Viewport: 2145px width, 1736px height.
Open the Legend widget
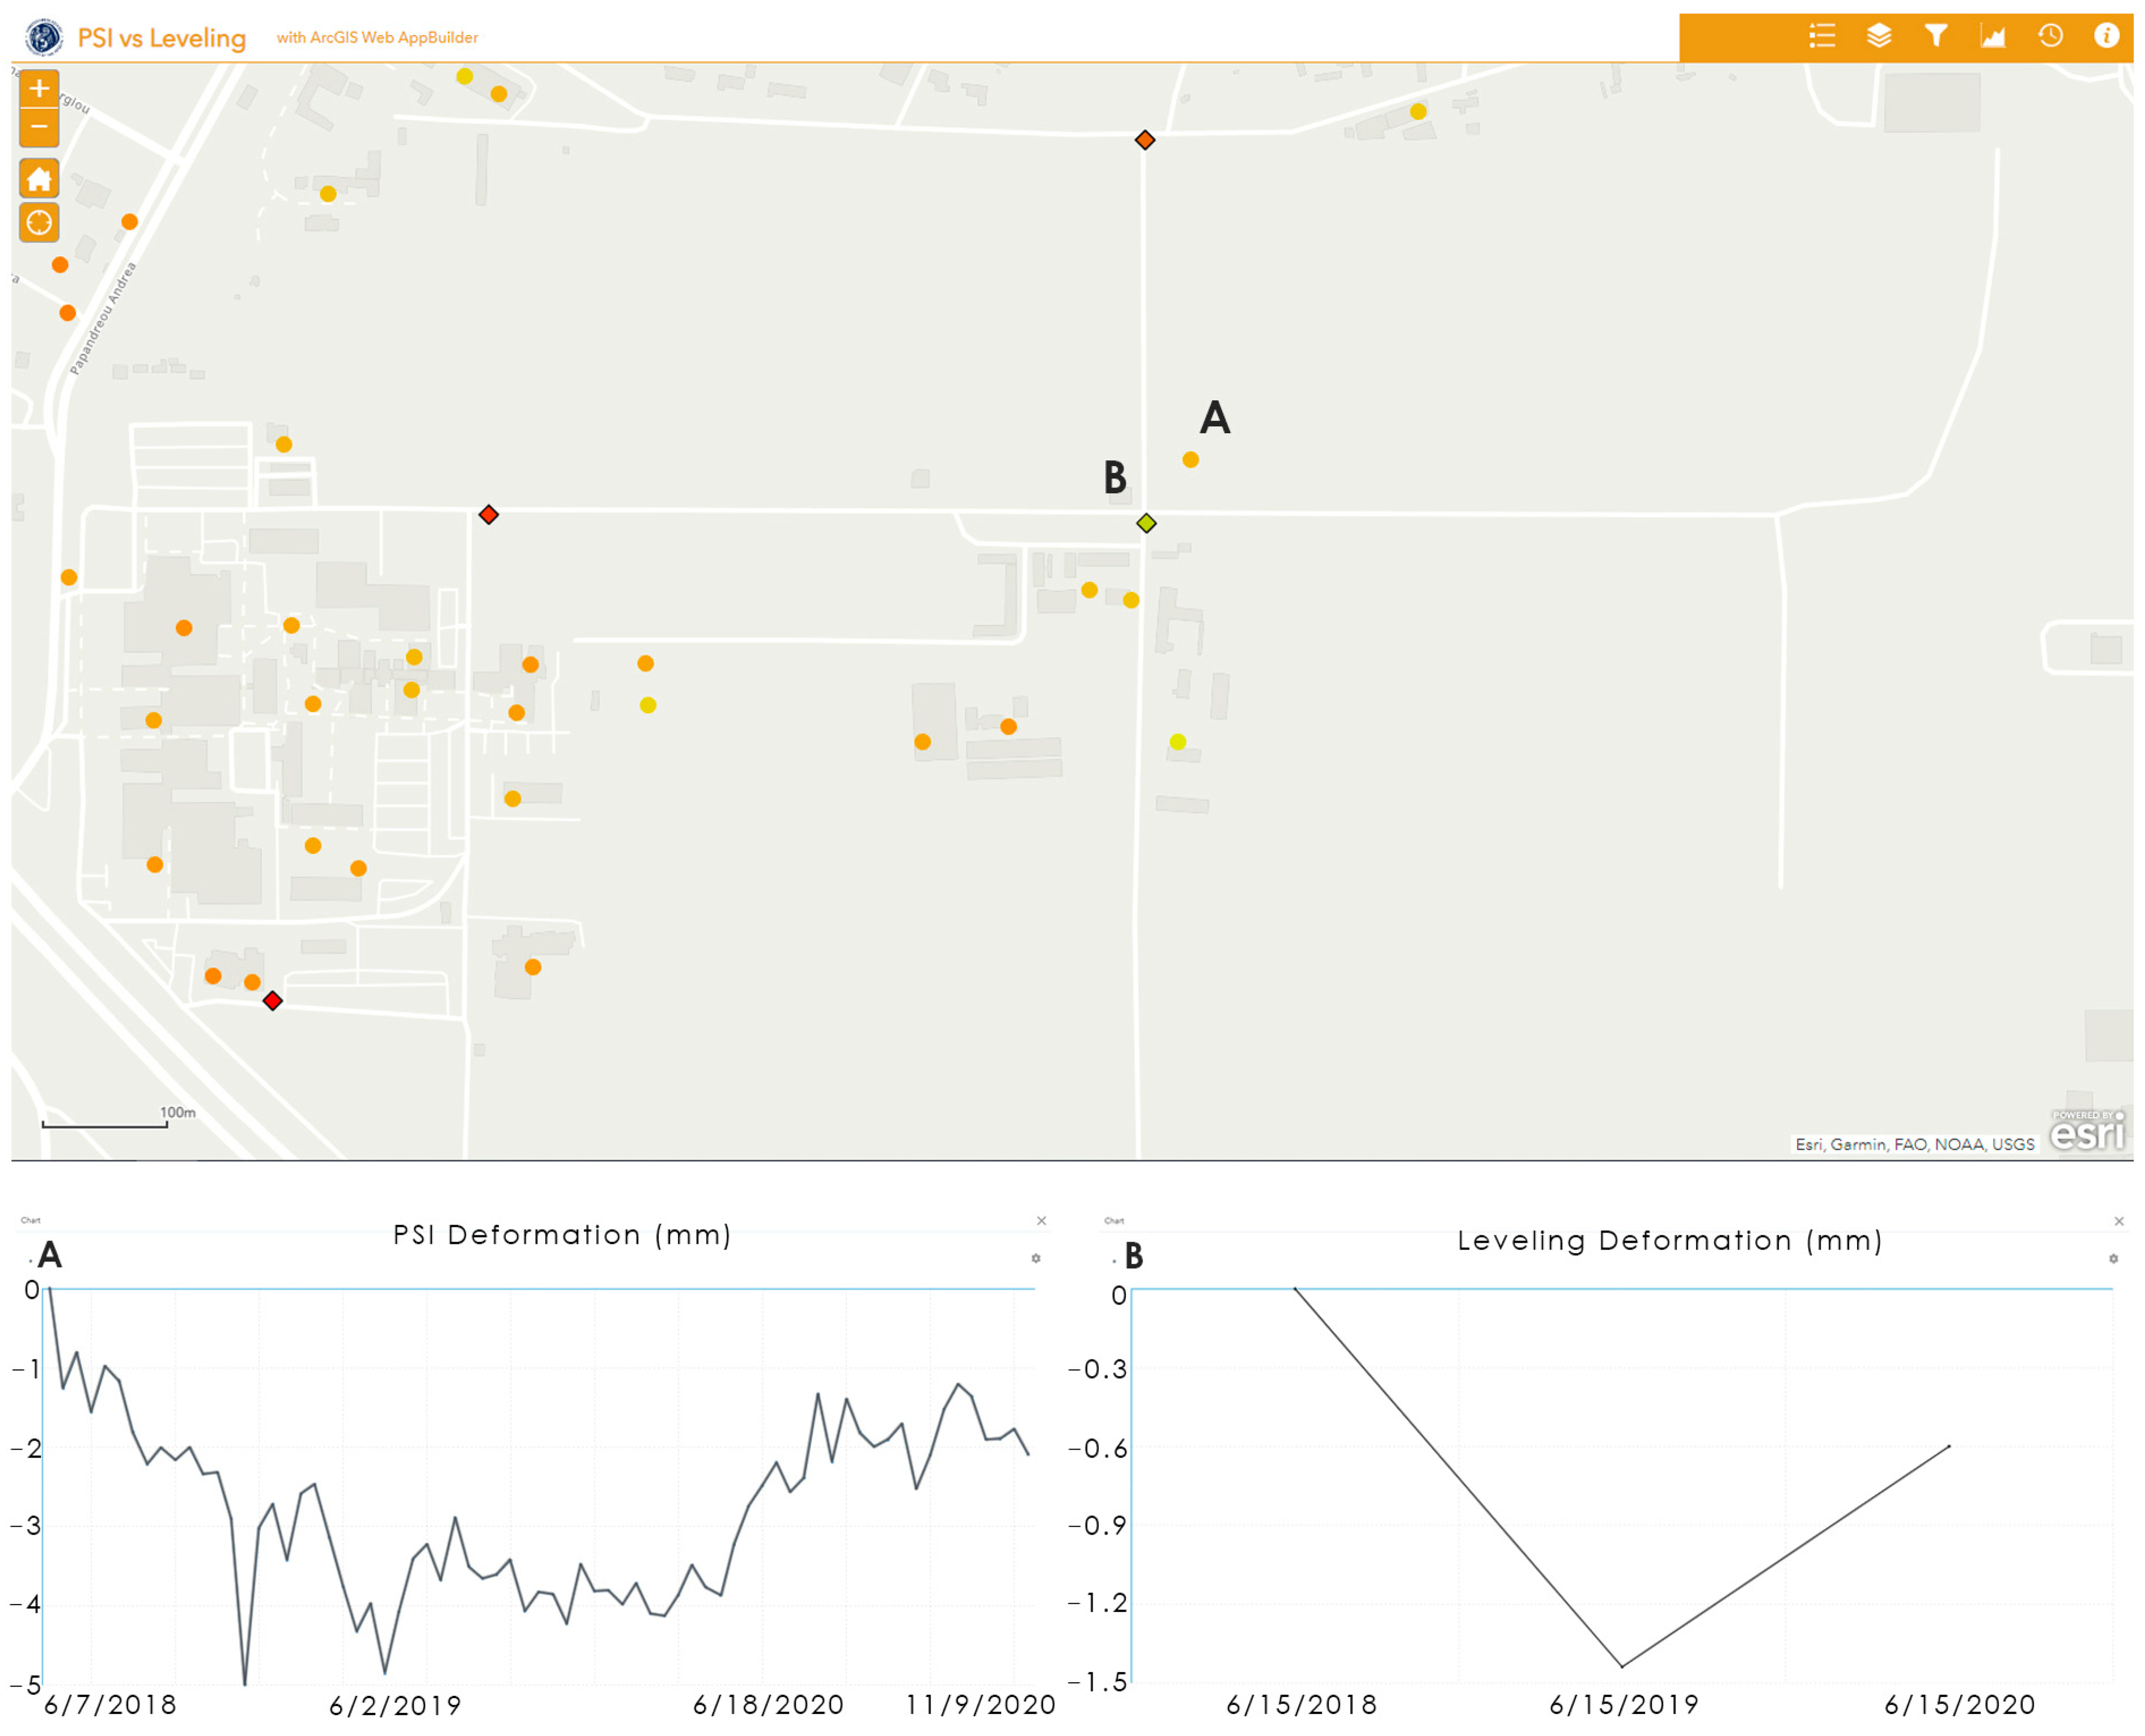pyautogui.click(x=1821, y=37)
